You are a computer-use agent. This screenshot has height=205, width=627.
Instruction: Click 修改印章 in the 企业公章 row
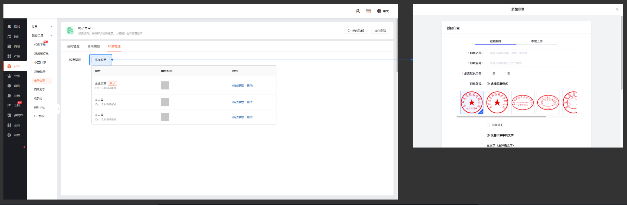238,86
